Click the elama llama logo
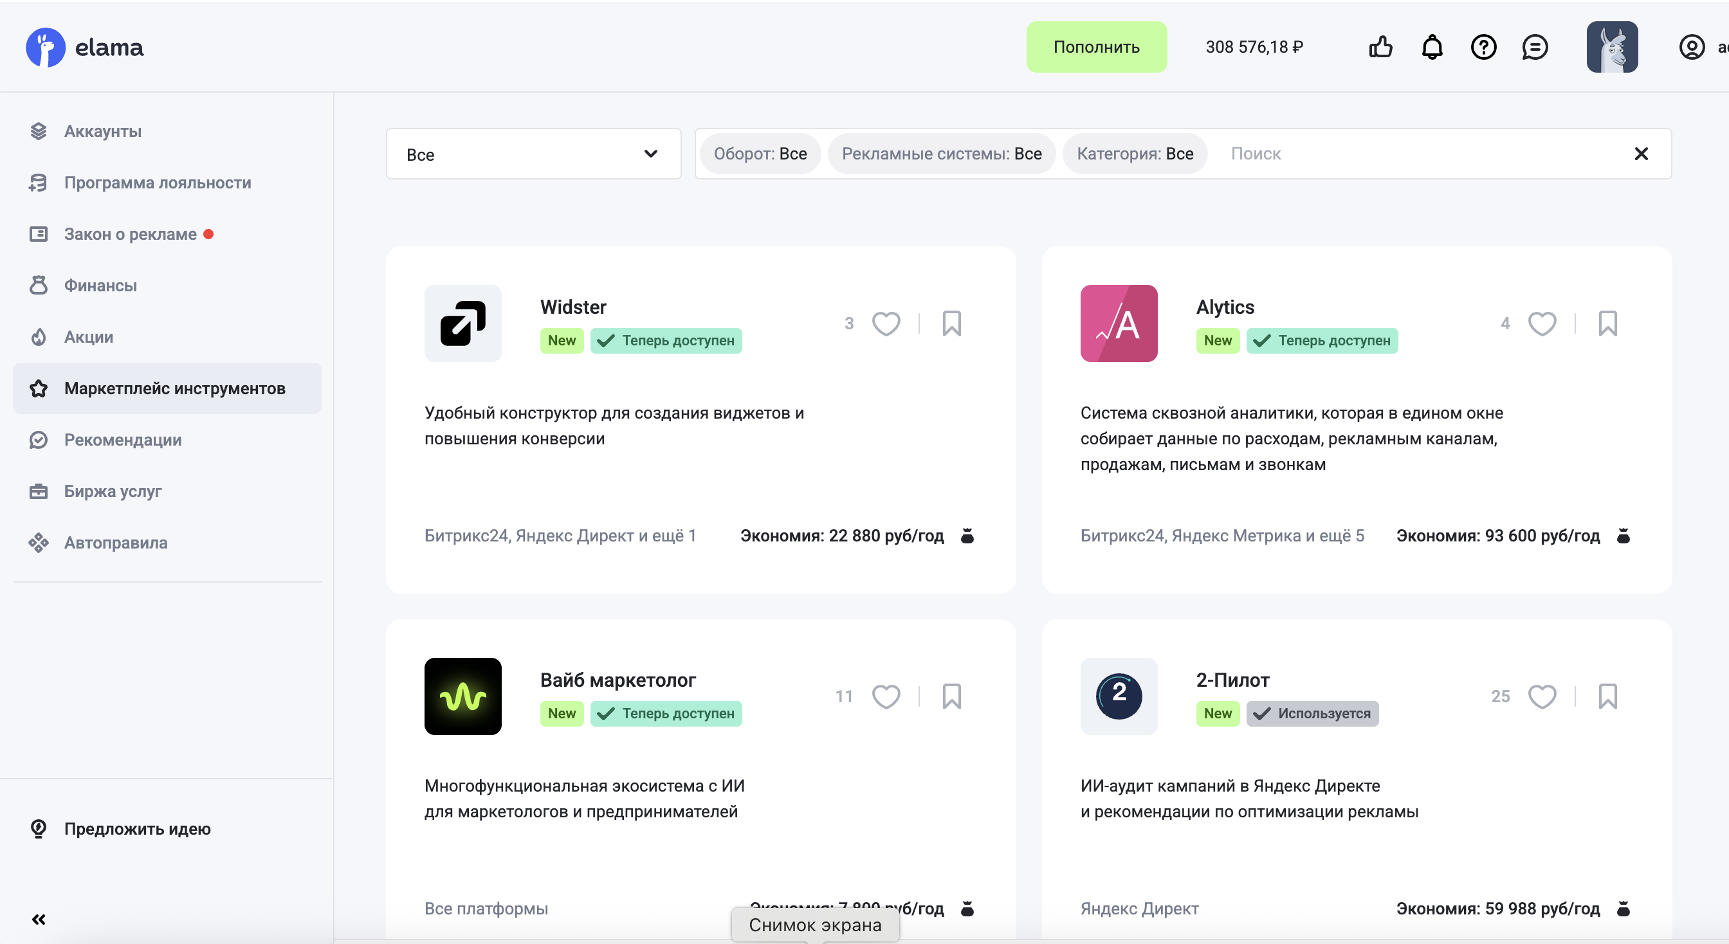The image size is (1729, 944). coord(45,46)
